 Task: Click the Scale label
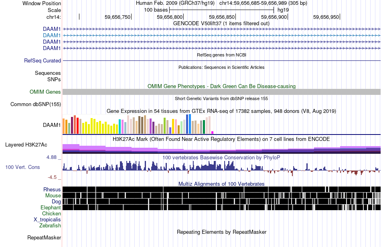coord(54,10)
